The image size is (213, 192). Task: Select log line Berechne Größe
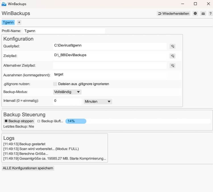pyautogui.click(x=26, y=154)
